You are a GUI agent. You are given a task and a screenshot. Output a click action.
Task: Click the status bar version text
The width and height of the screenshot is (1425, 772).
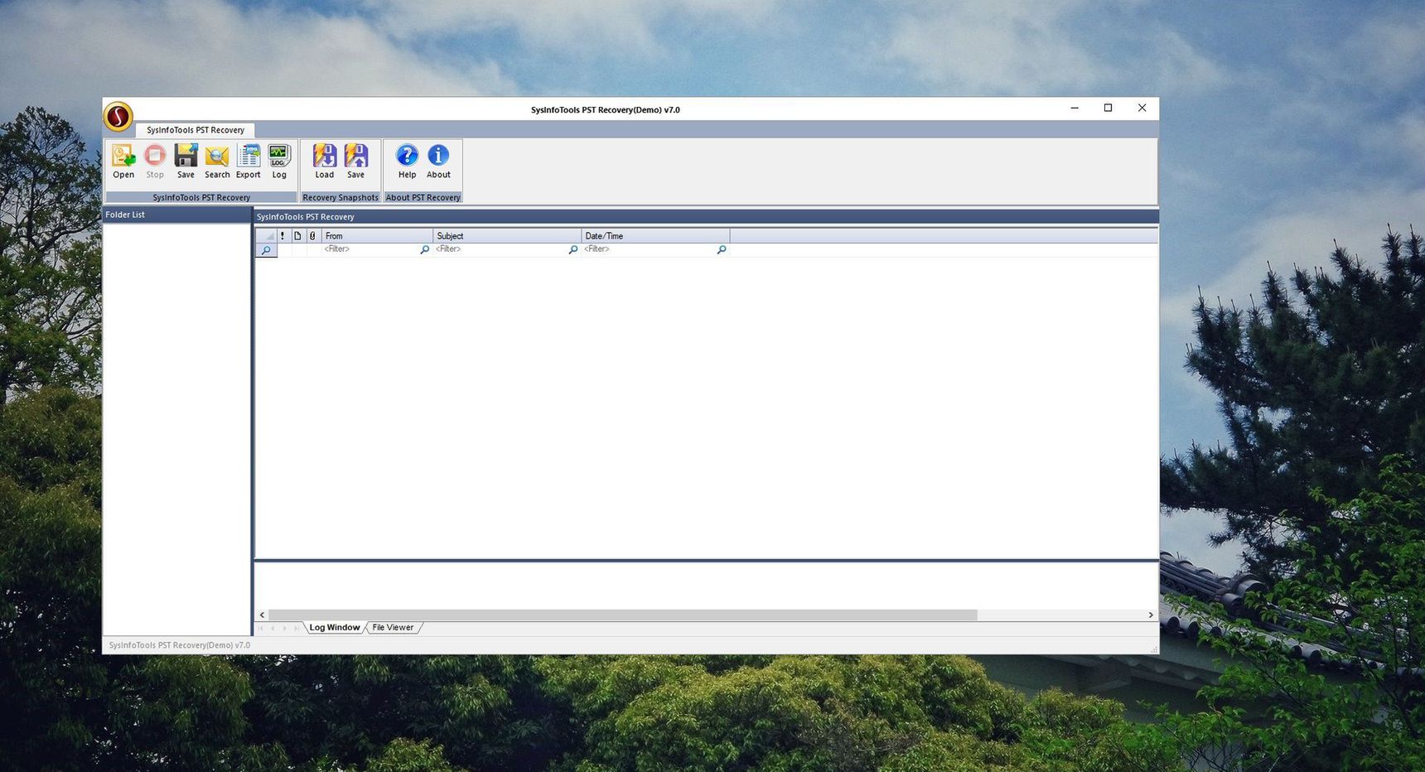pyautogui.click(x=180, y=645)
